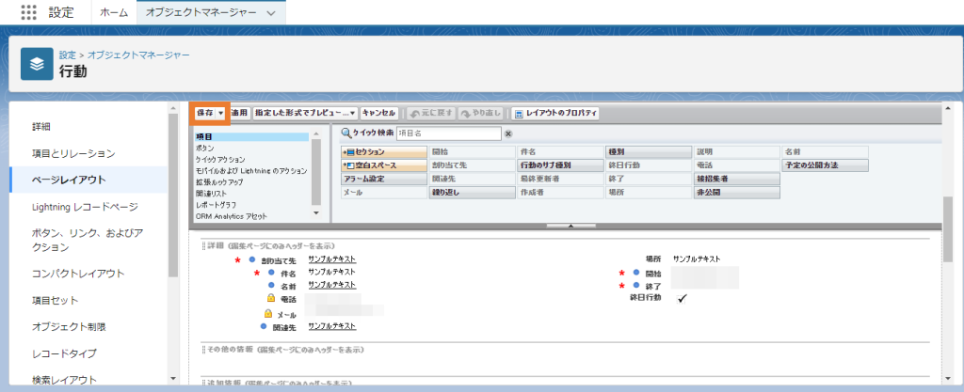This screenshot has width=964, height=392.
Task: Clear quick search with the X icon
Action: point(508,134)
